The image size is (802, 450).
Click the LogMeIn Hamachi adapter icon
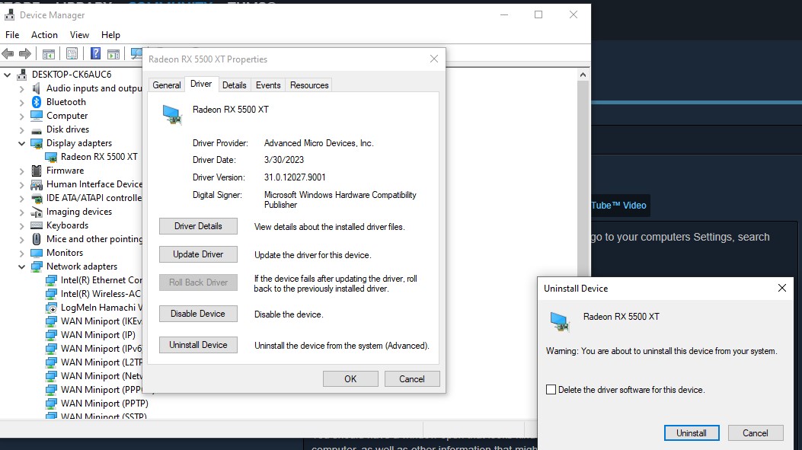pyautogui.click(x=51, y=308)
